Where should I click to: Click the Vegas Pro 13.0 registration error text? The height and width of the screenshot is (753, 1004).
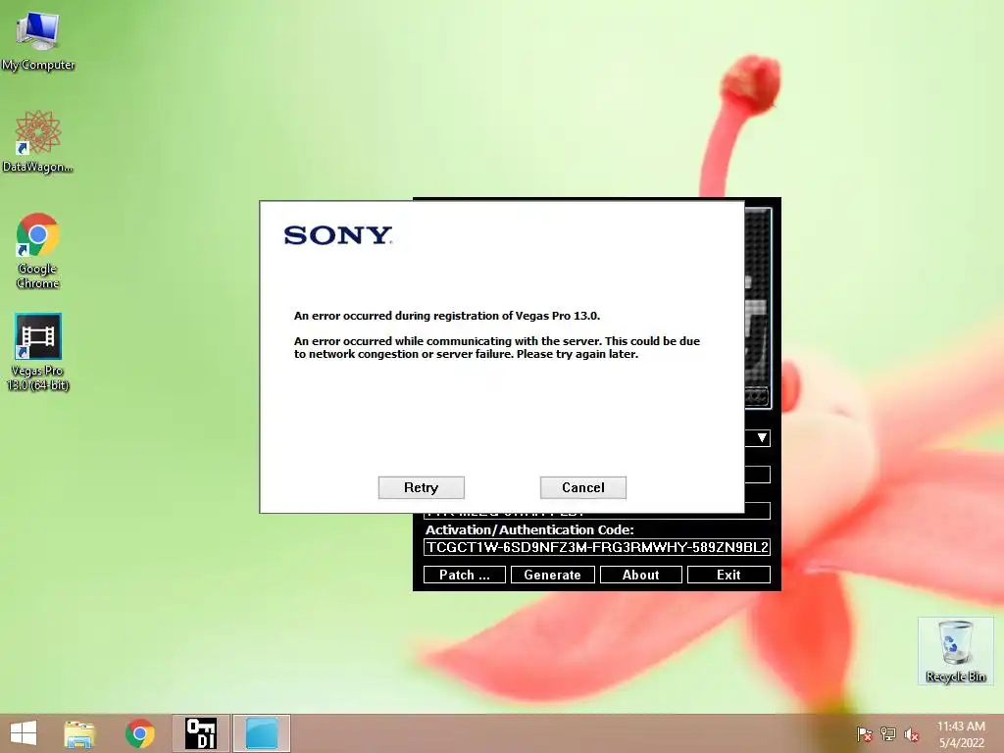click(x=447, y=316)
